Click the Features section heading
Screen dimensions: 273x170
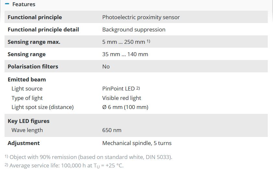click(x=24, y=4)
